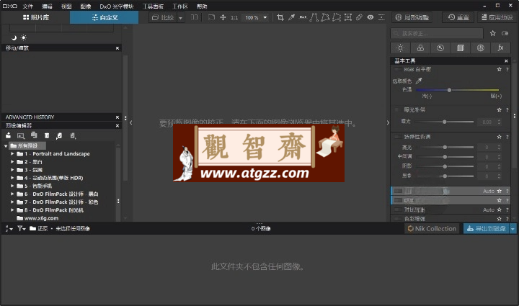Select the Repair eraser tool
The image size is (519, 306).
coord(359,17)
